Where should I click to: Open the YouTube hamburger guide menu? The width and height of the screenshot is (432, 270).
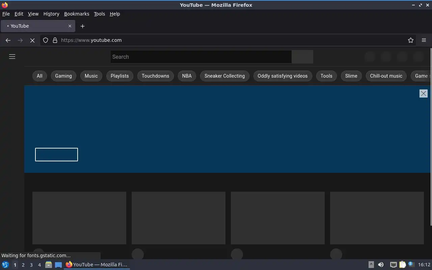(x=12, y=57)
